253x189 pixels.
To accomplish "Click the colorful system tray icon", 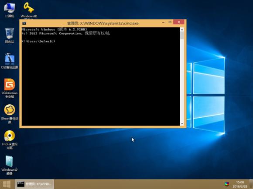I will [227, 184].
